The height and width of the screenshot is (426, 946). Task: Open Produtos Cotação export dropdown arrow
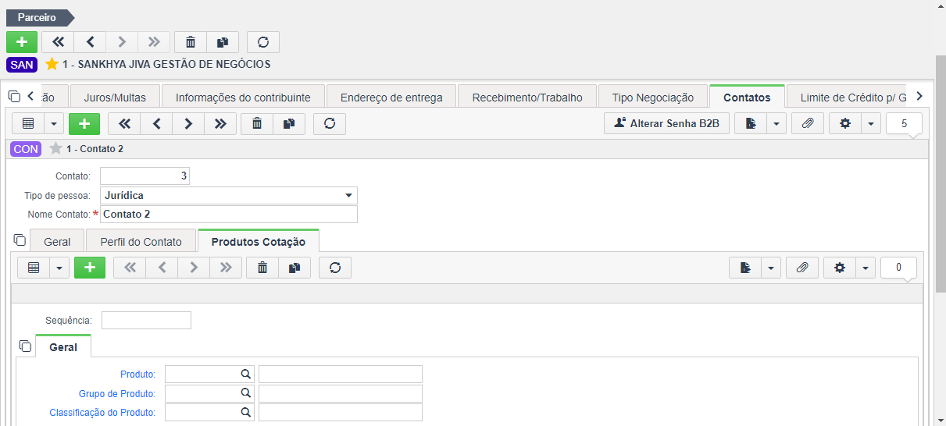point(771,268)
